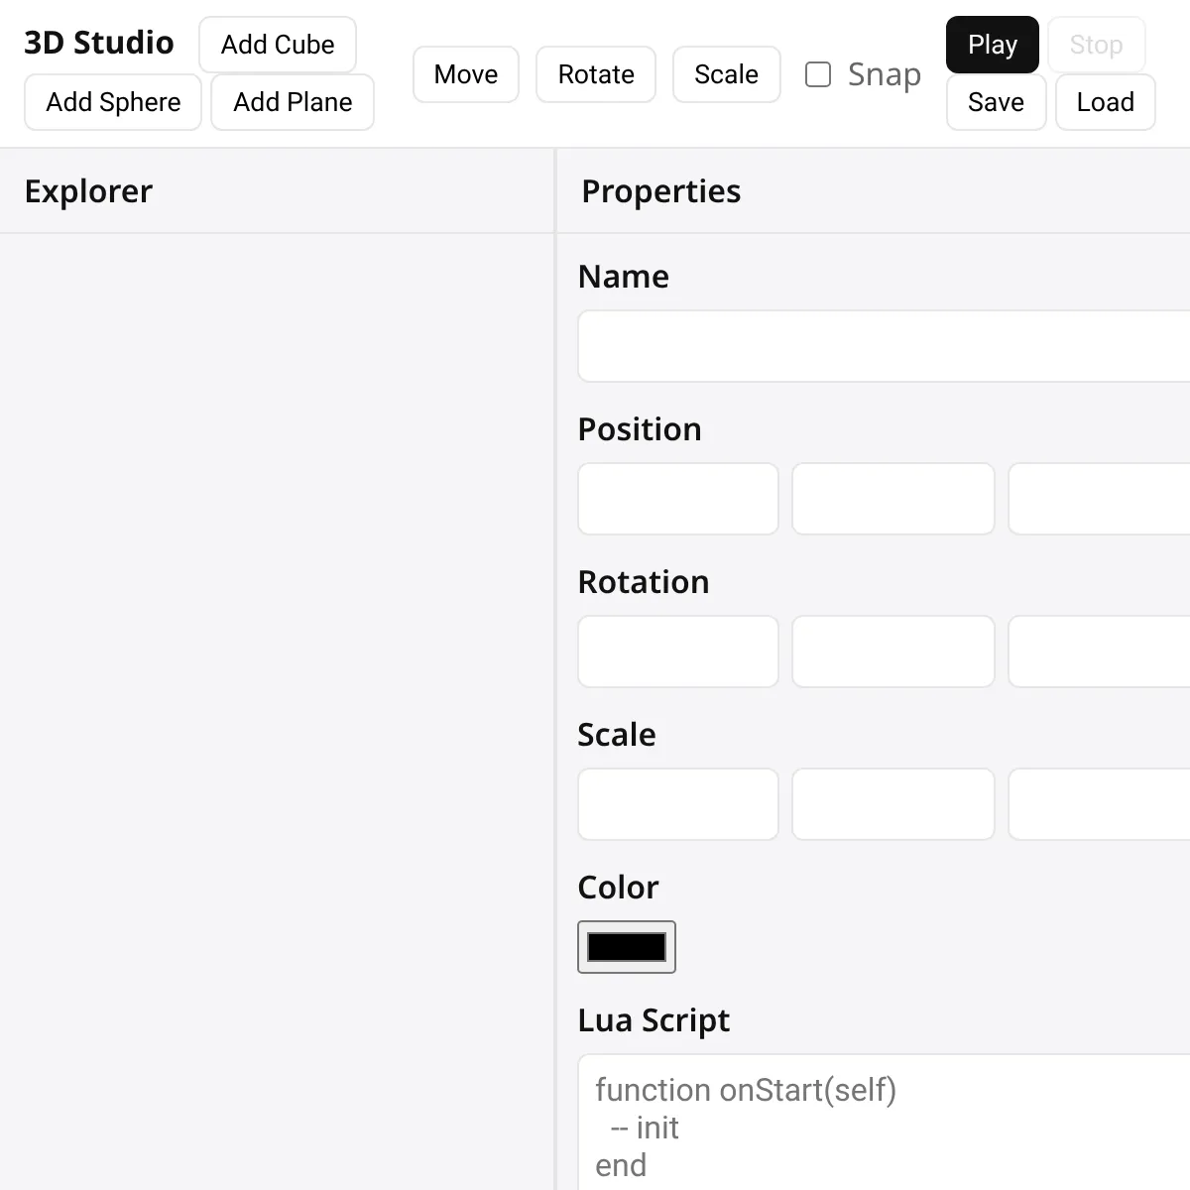Open the black Color picker swatch

(x=627, y=947)
